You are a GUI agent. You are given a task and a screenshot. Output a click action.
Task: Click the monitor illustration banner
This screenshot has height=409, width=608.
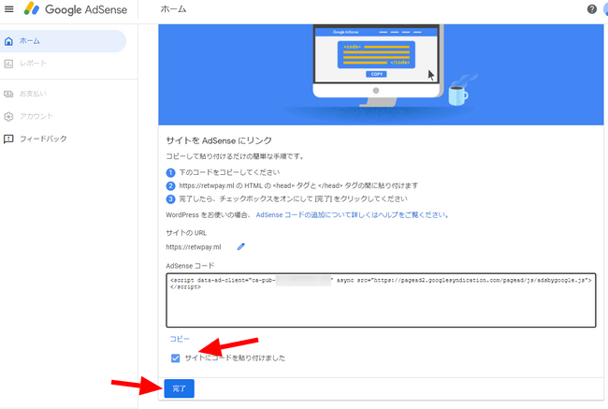pyautogui.click(x=381, y=75)
